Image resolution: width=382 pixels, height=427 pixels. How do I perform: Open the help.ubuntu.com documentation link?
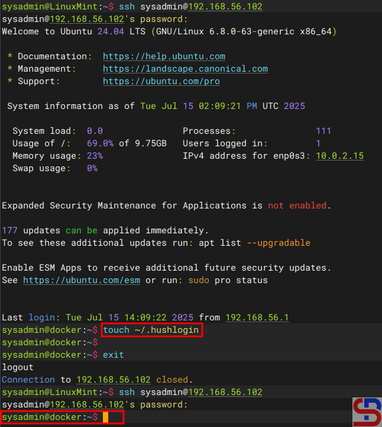coord(164,56)
